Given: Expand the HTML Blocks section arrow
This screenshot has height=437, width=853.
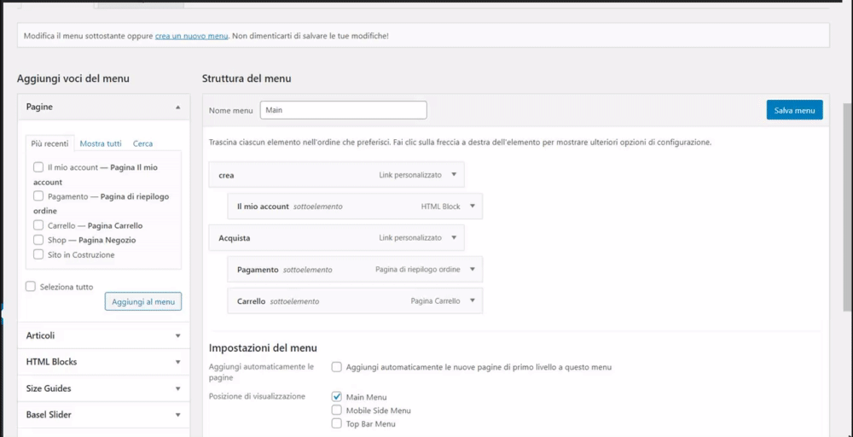Looking at the screenshot, I should coord(177,362).
